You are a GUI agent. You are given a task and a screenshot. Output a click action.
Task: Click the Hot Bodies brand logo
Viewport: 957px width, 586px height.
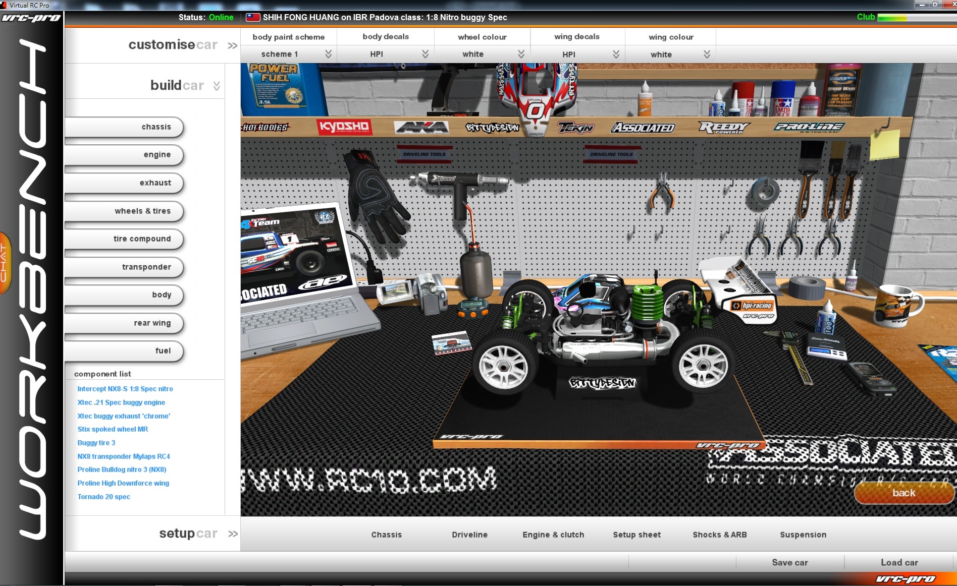265,127
